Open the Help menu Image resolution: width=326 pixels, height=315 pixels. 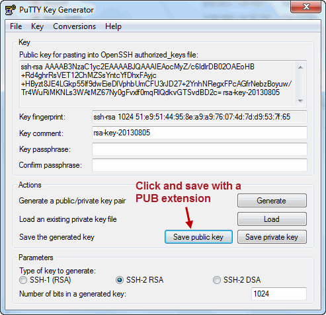pyautogui.click(x=113, y=26)
